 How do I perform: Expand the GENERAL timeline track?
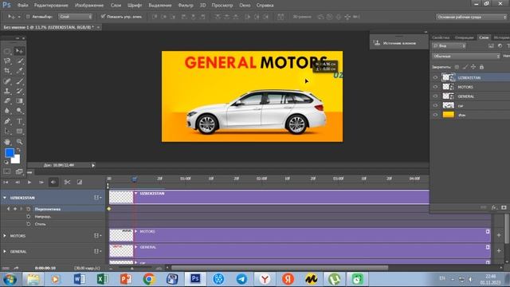5,252
